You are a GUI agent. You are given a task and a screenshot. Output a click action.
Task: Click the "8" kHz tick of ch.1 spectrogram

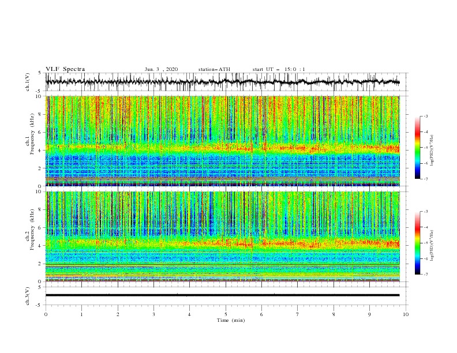pos(40,114)
